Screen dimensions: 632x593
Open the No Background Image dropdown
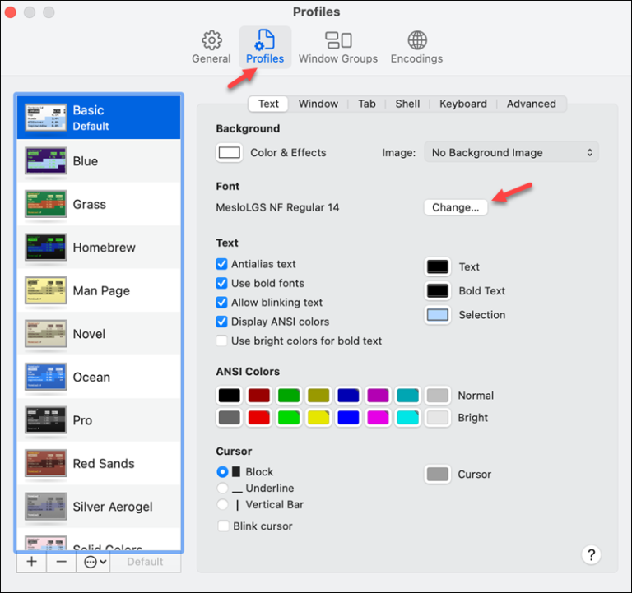511,152
